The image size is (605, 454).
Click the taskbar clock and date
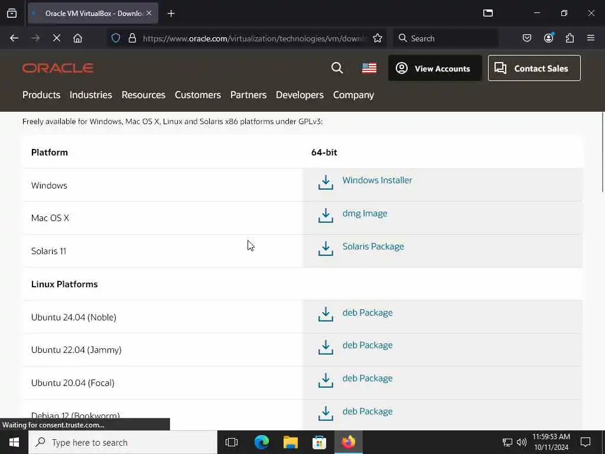click(x=551, y=442)
